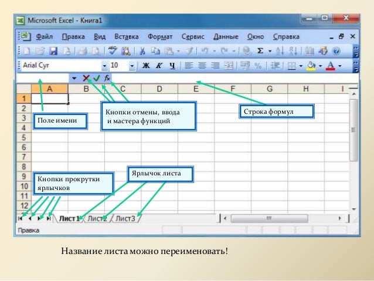
Task: Open the Формат menu
Action: (160, 37)
